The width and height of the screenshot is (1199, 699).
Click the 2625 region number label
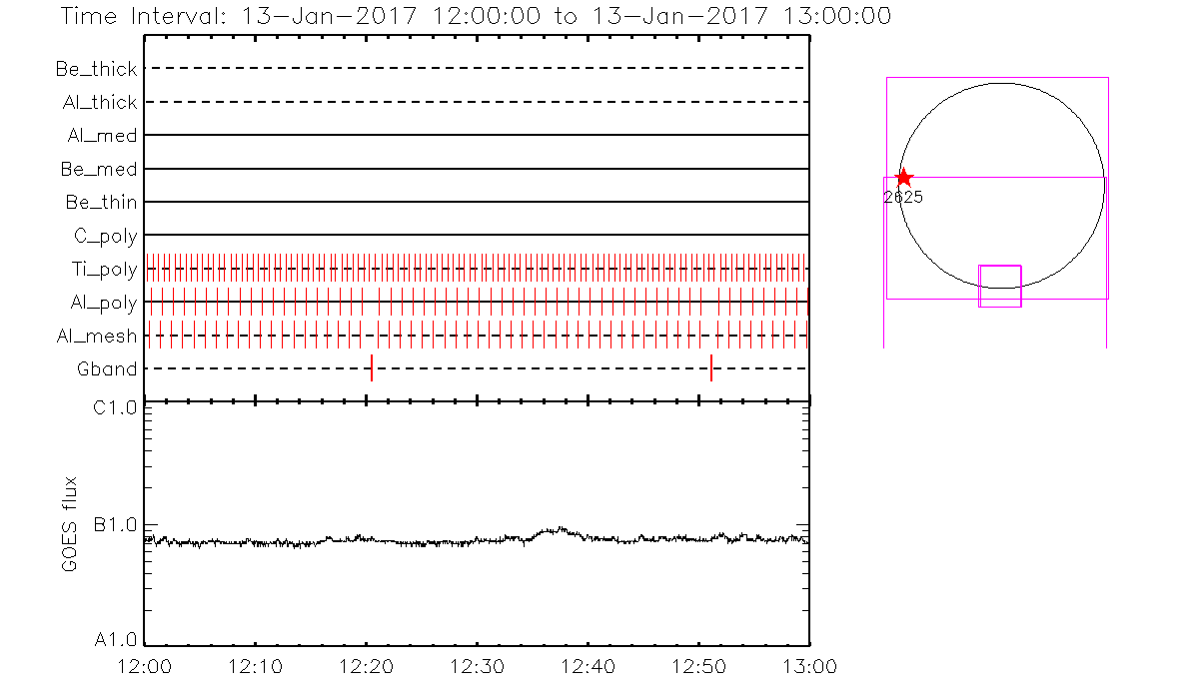pos(903,198)
